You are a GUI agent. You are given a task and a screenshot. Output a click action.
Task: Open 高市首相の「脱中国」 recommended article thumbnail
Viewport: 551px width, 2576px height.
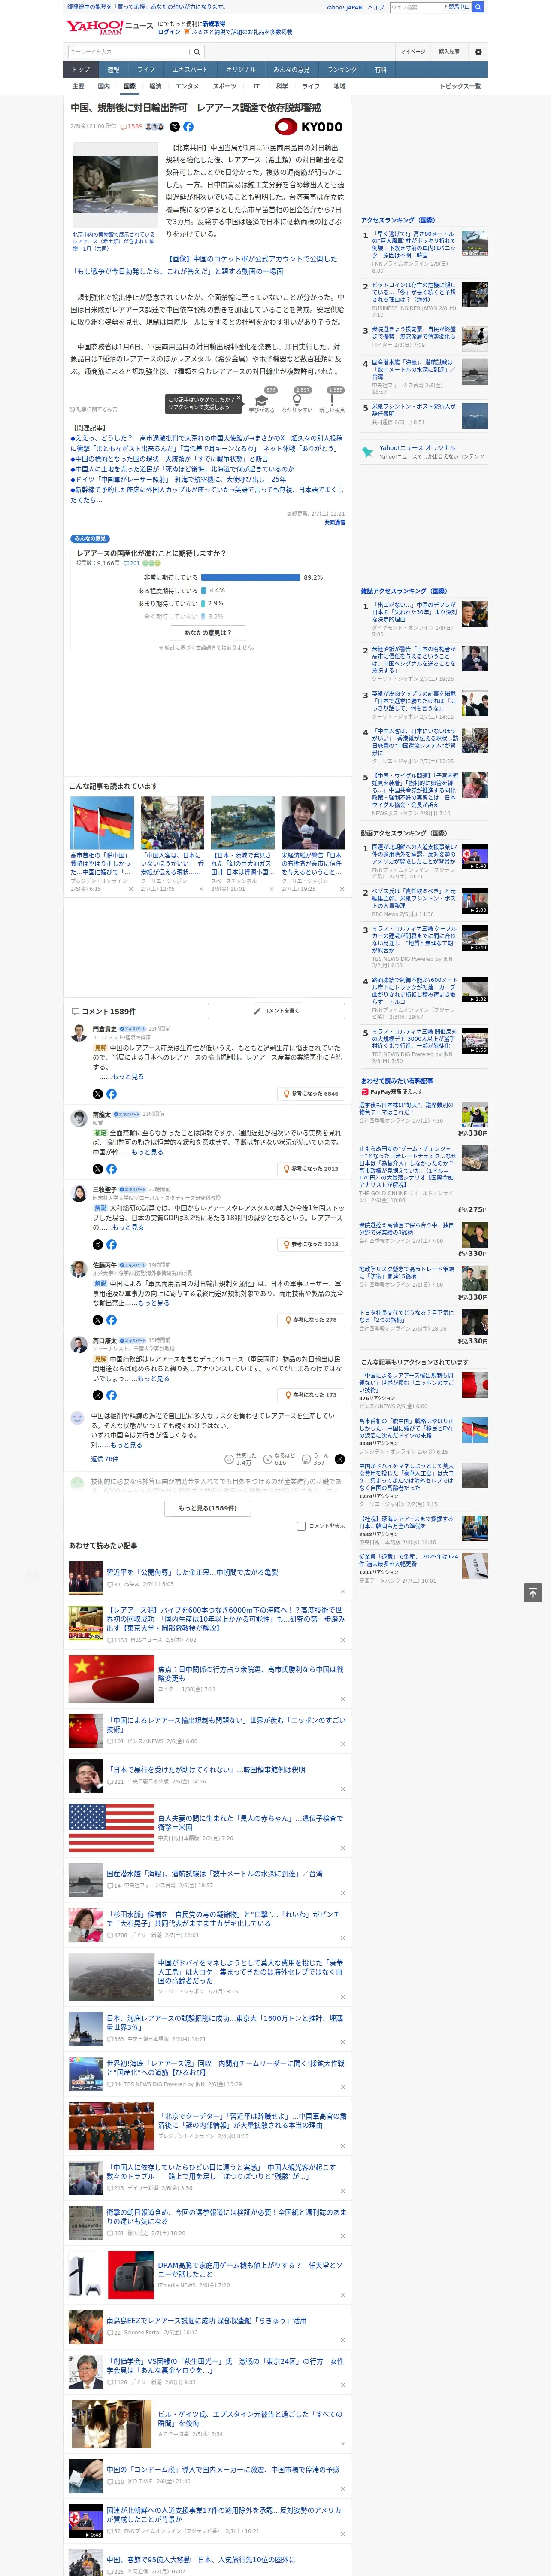(102, 823)
